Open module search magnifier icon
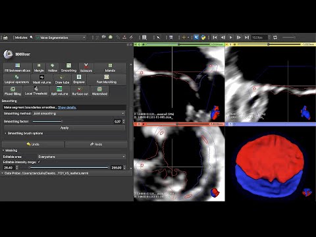Screen dimensions: 316x237 point(32,38)
